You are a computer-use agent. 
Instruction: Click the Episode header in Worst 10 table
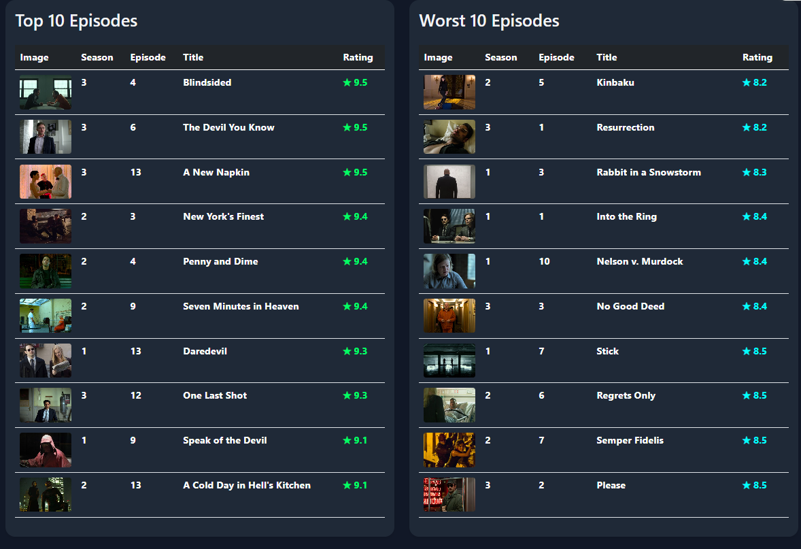point(556,58)
